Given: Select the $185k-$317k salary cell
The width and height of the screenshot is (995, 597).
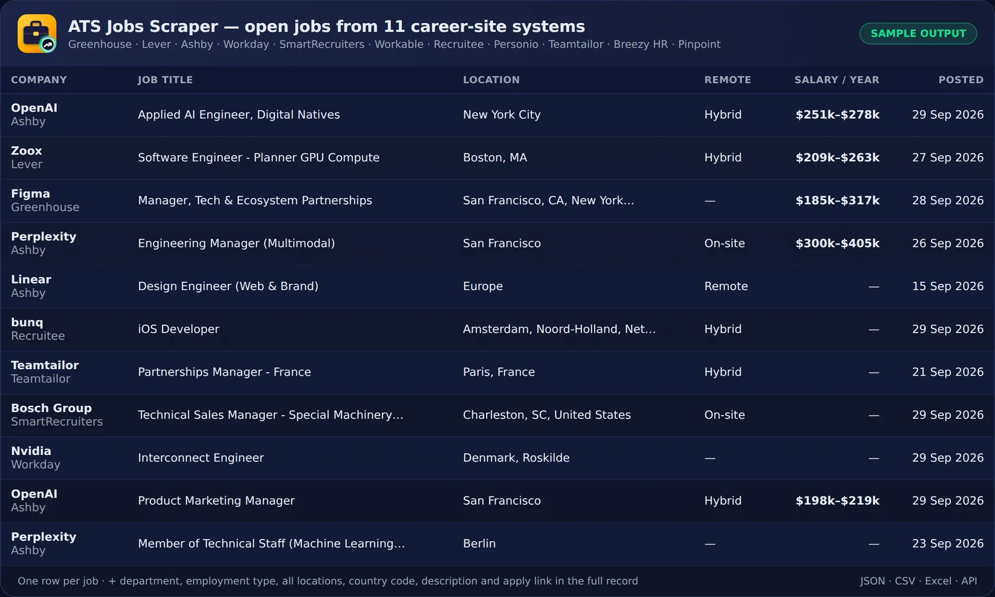Looking at the screenshot, I should (x=837, y=200).
